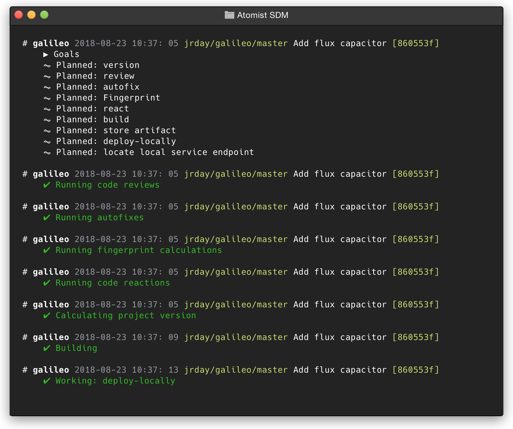Click the checkmark next to Running code reactions

pyautogui.click(x=47, y=283)
